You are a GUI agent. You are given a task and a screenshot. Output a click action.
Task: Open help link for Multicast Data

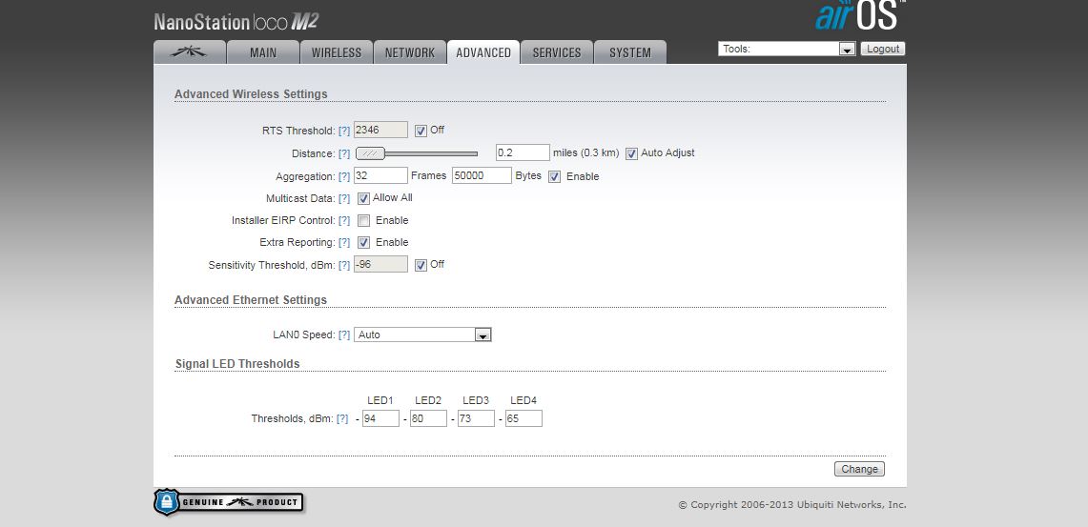point(344,198)
